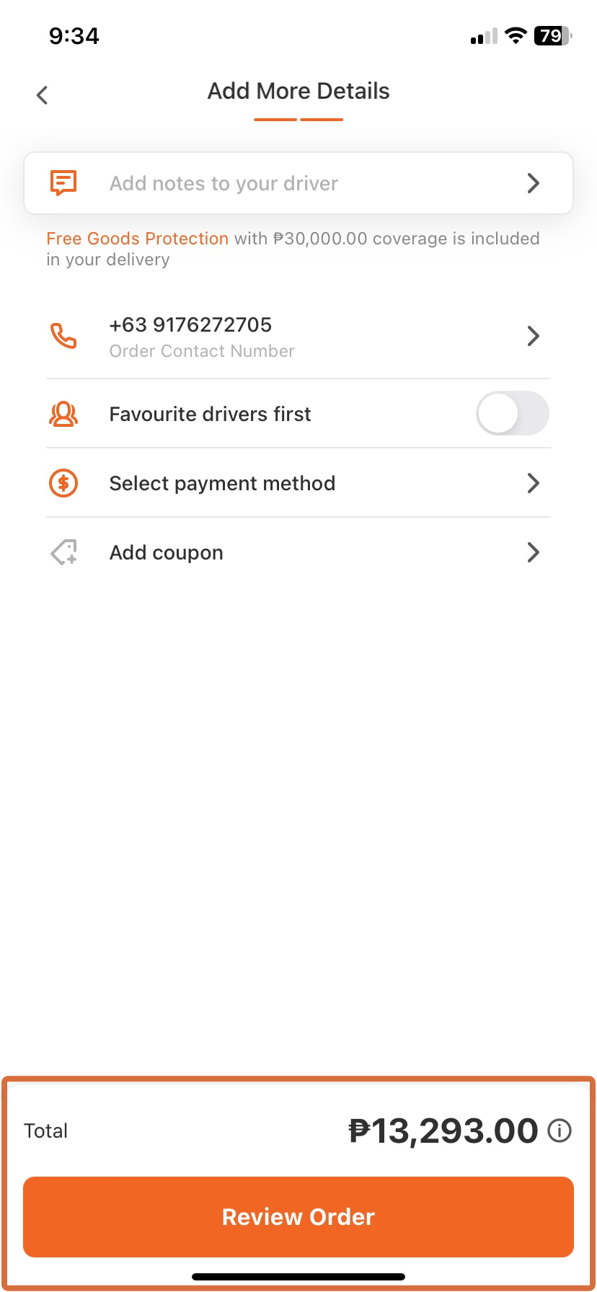Expand driver notes chevron arrow
Screen dimensions: 597x1292
tap(534, 183)
